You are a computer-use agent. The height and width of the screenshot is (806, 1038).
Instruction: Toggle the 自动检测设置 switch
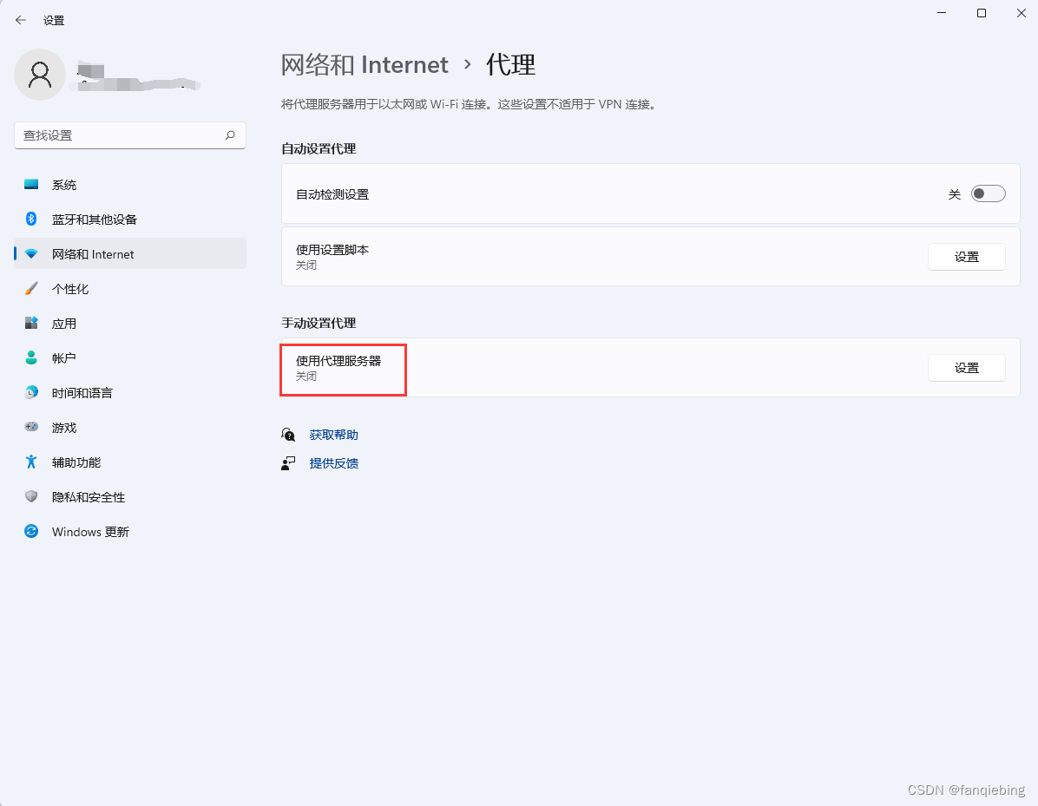(x=988, y=193)
